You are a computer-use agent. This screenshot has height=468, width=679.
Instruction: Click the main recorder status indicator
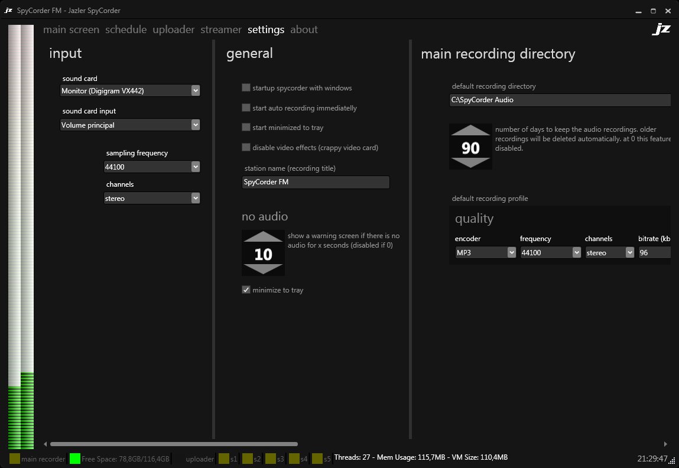click(x=15, y=459)
